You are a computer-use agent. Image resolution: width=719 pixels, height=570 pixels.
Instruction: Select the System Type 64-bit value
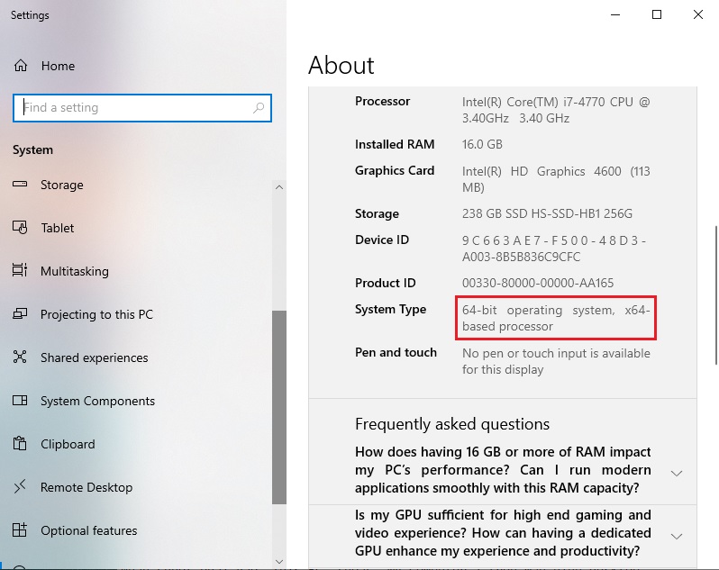click(x=556, y=318)
